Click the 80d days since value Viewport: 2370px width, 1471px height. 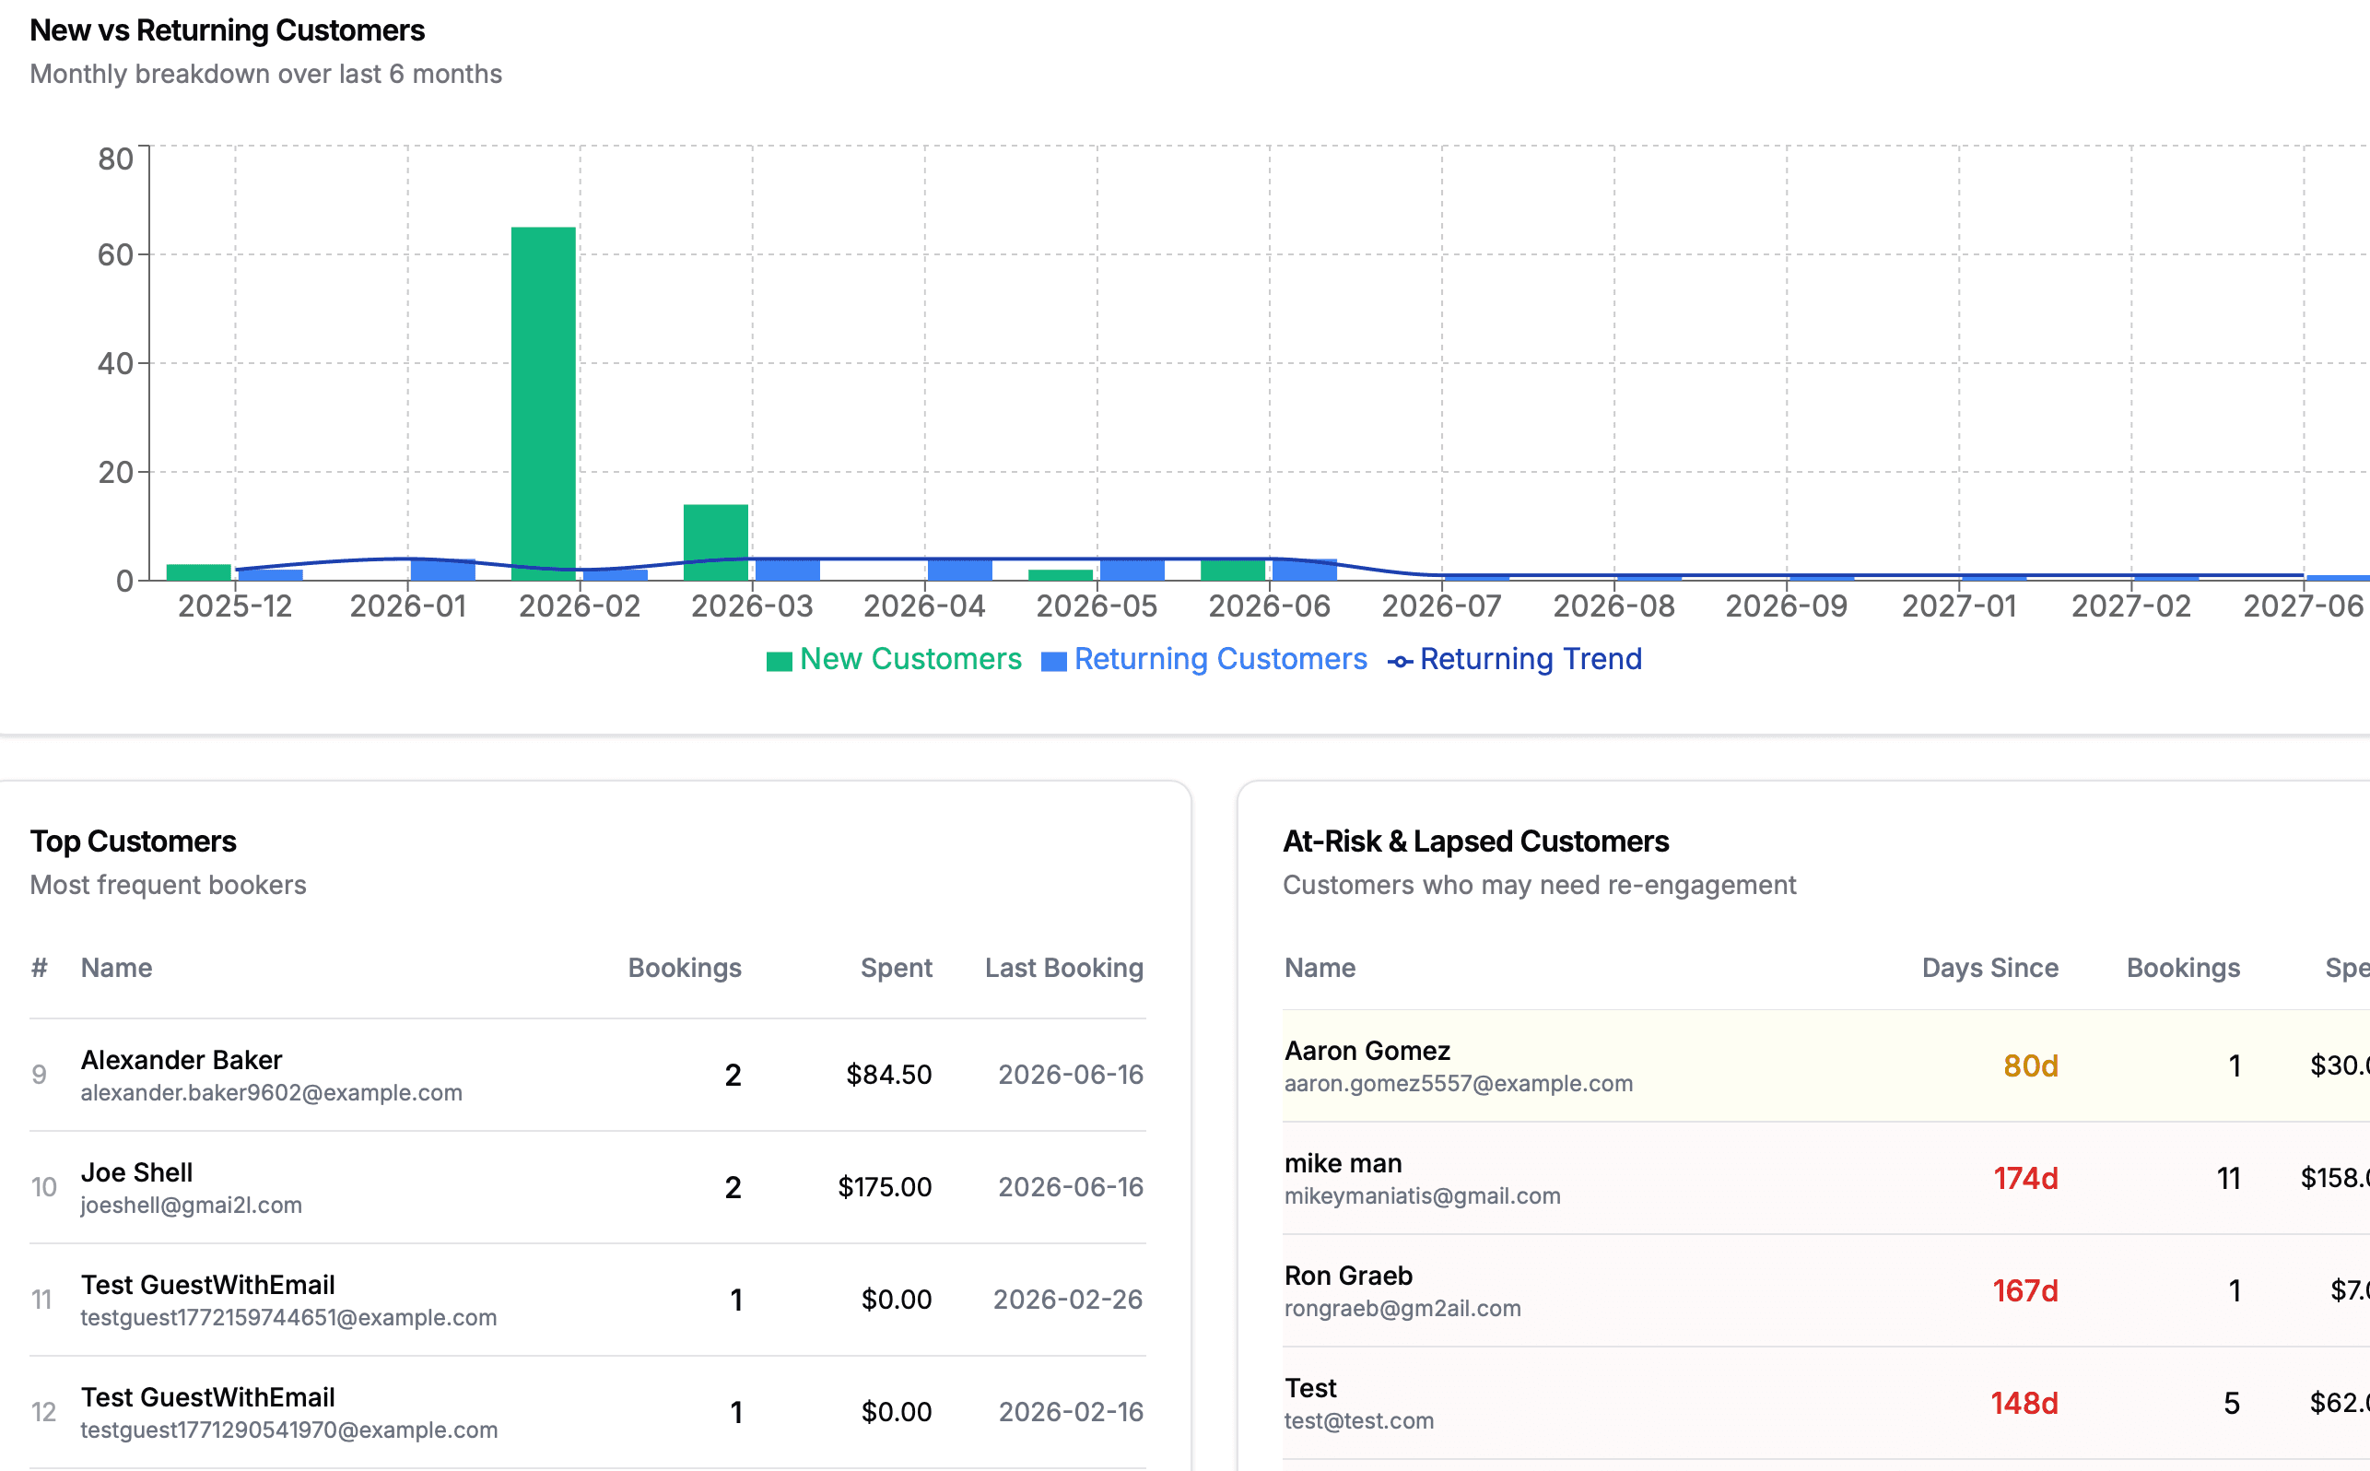2031,1066
